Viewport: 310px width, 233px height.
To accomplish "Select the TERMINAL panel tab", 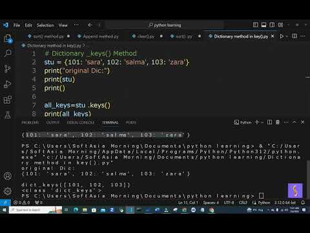I will (x=110, y=122).
